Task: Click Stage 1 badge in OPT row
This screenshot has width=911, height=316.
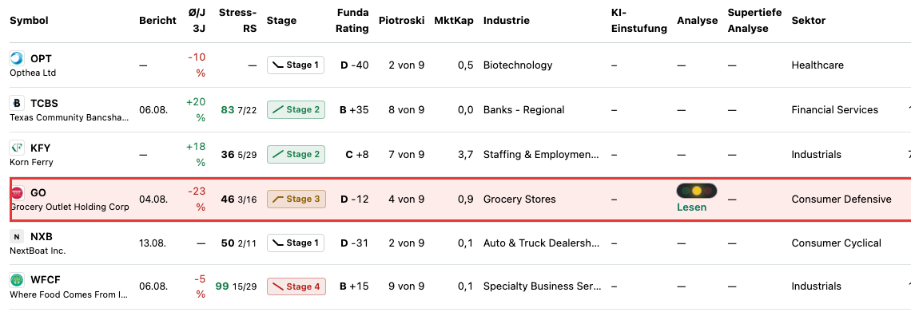Action: (x=295, y=65)
